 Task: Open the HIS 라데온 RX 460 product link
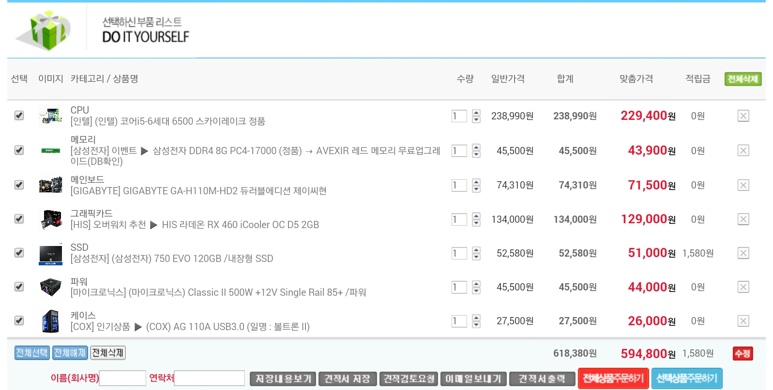pos(195,225)
